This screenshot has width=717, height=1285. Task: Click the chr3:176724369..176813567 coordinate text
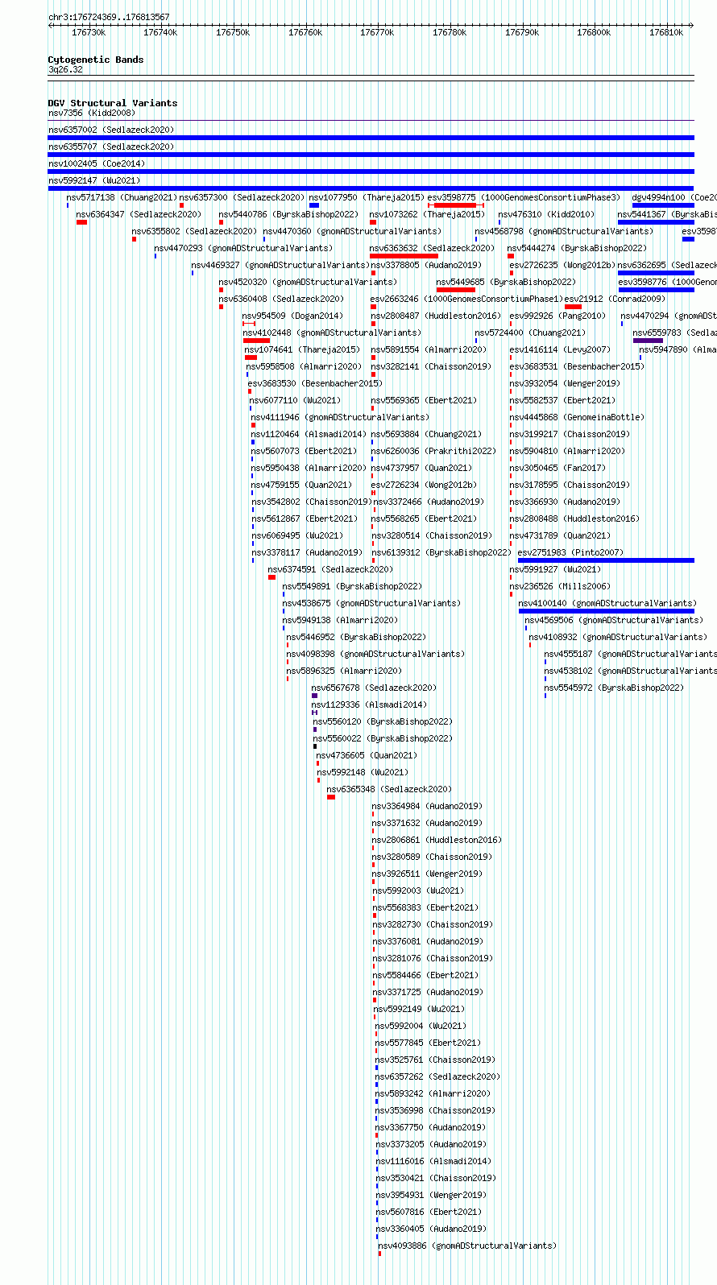[109, 18]
